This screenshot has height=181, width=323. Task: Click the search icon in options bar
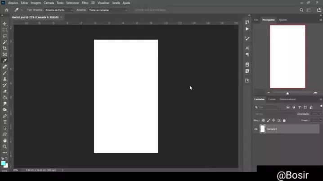point(301,10)
